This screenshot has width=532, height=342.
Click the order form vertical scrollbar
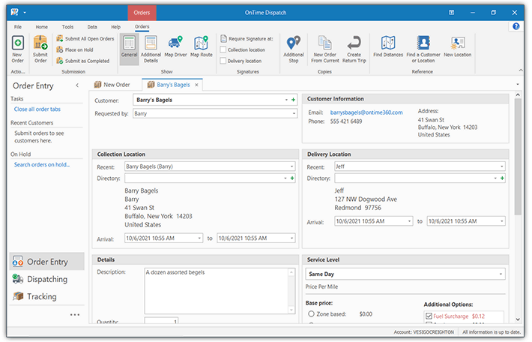point(518,157)
